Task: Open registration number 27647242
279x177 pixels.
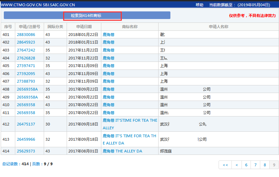Action: (26, 50)
